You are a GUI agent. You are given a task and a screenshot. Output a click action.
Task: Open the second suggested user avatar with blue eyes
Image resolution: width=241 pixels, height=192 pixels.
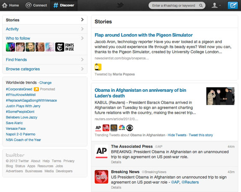(x=20, y=47)
